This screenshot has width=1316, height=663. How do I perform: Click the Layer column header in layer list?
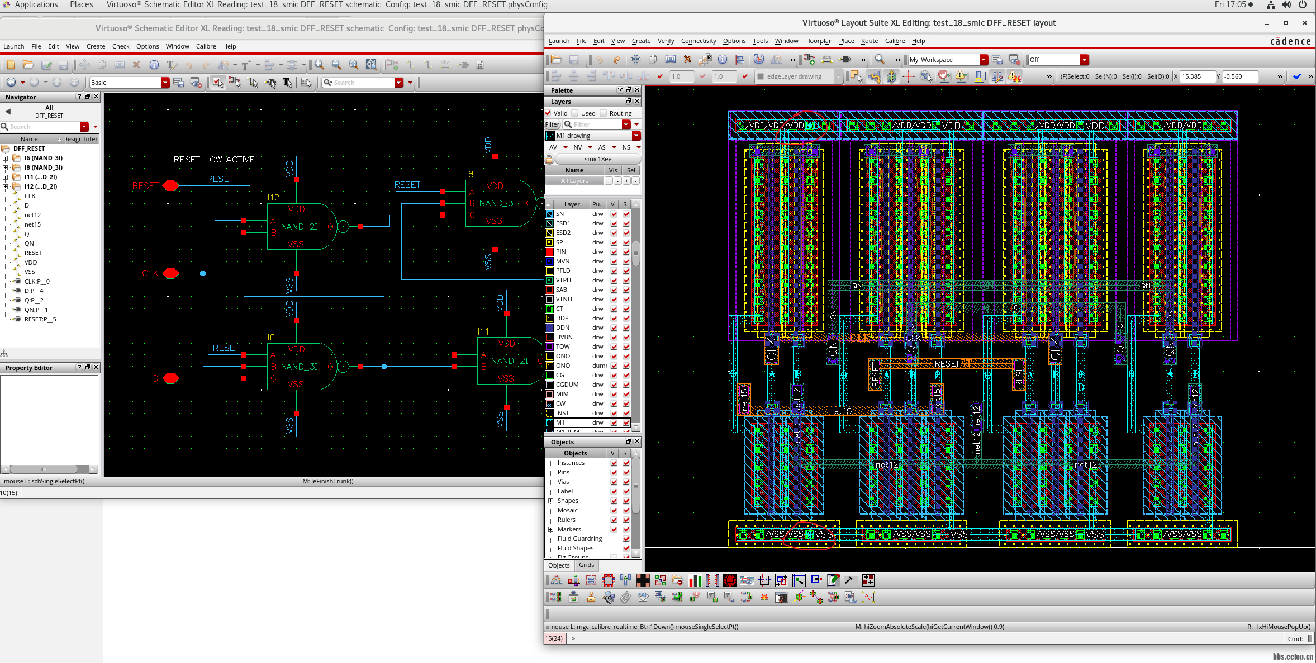click(572, 205)
